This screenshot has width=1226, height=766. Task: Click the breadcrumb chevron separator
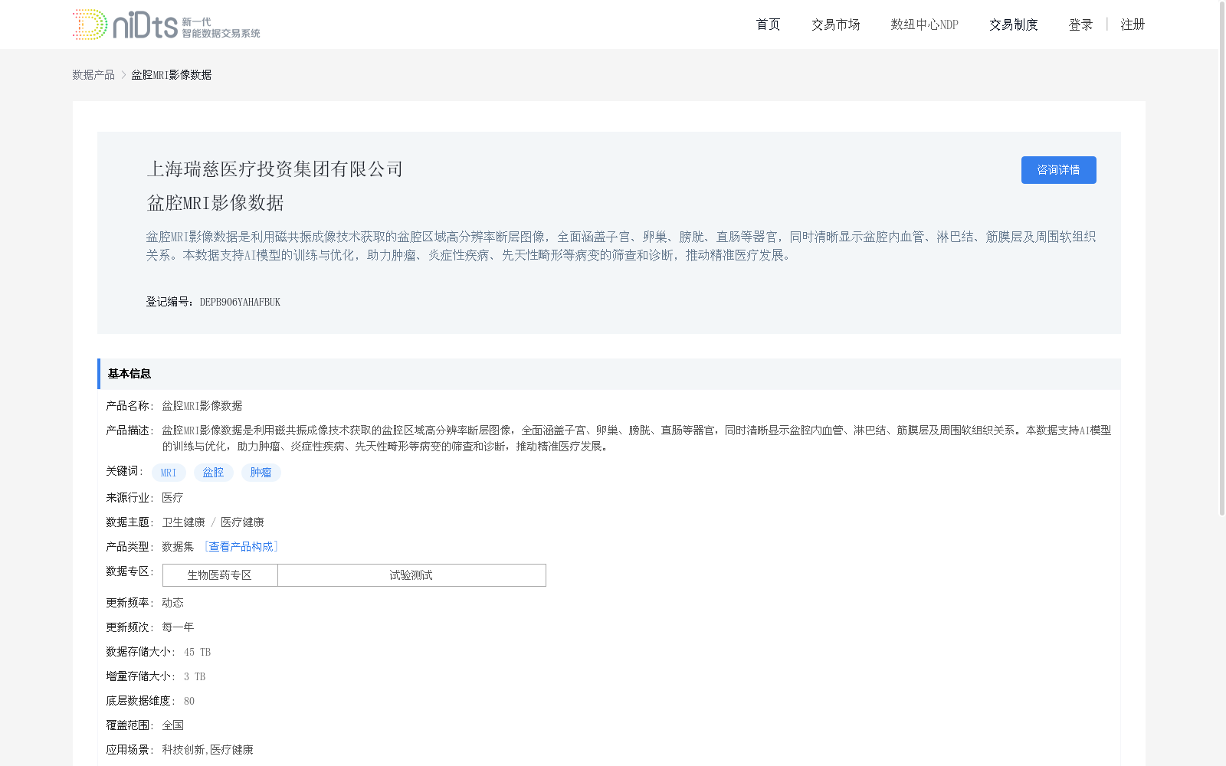(123, 74)
